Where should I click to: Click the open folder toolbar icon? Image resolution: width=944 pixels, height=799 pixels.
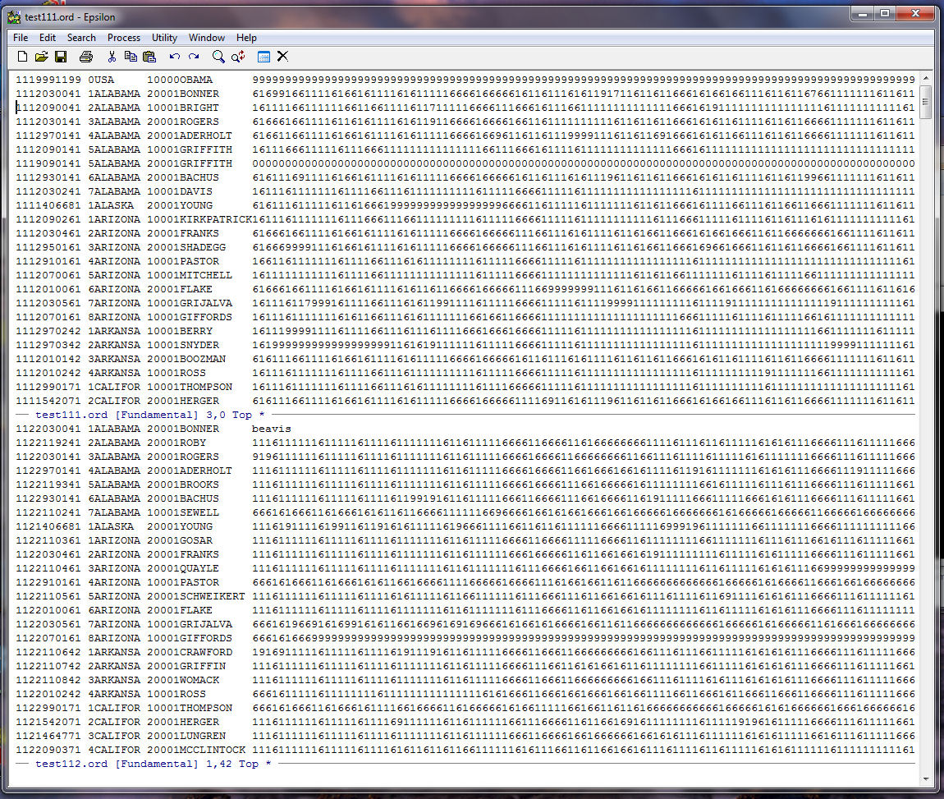(41, 57)
